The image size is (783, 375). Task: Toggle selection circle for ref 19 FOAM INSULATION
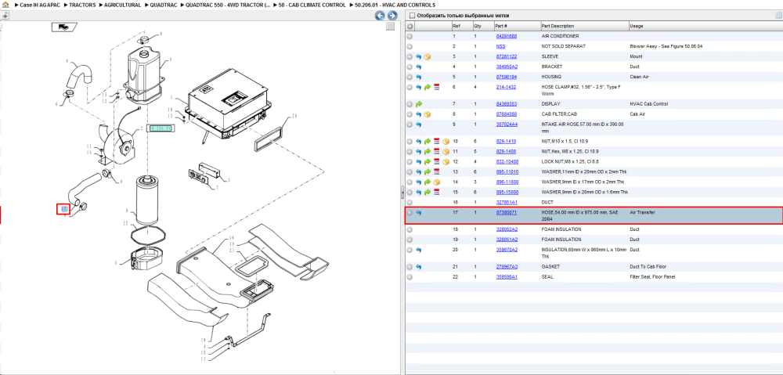(410, 240)
